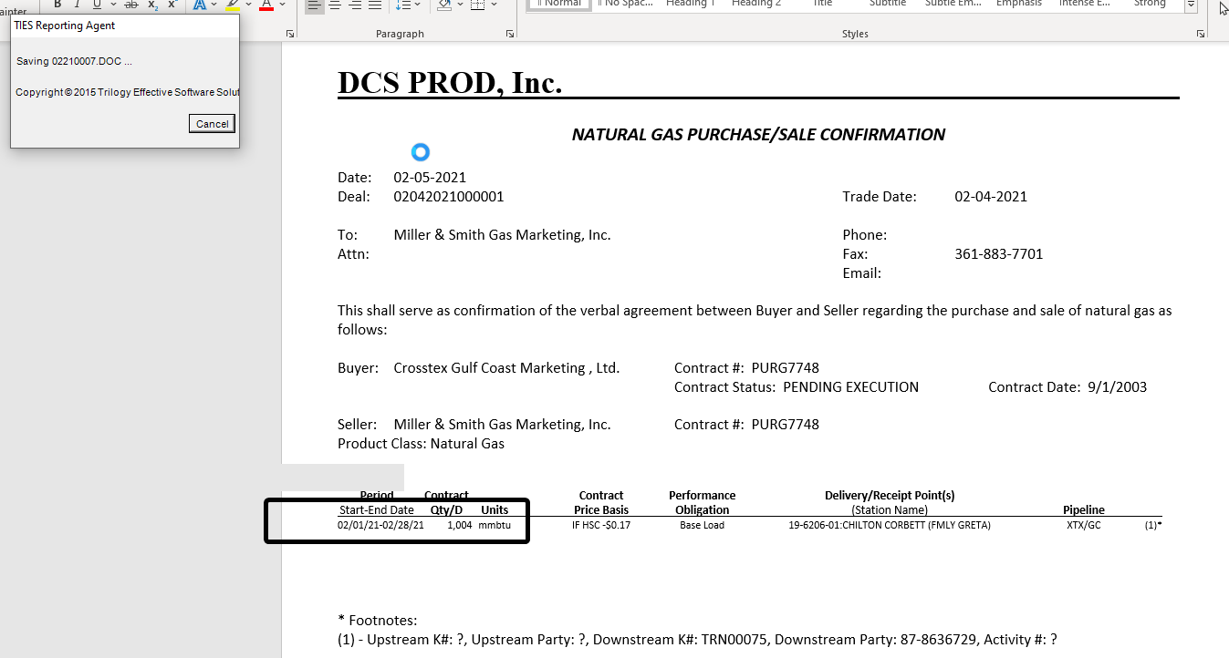Toggle bold formatting
The image size is (1229, 658).
[x=57, y=5]
